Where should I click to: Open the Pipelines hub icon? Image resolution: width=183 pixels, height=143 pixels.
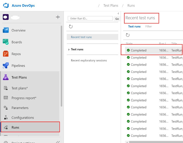pos(6,65)
